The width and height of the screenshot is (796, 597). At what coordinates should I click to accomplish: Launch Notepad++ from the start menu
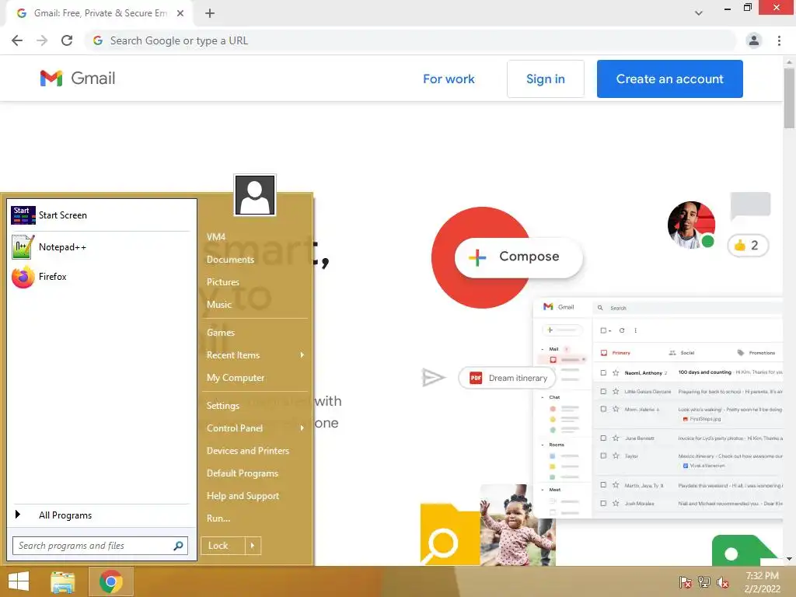pos(100,246)
